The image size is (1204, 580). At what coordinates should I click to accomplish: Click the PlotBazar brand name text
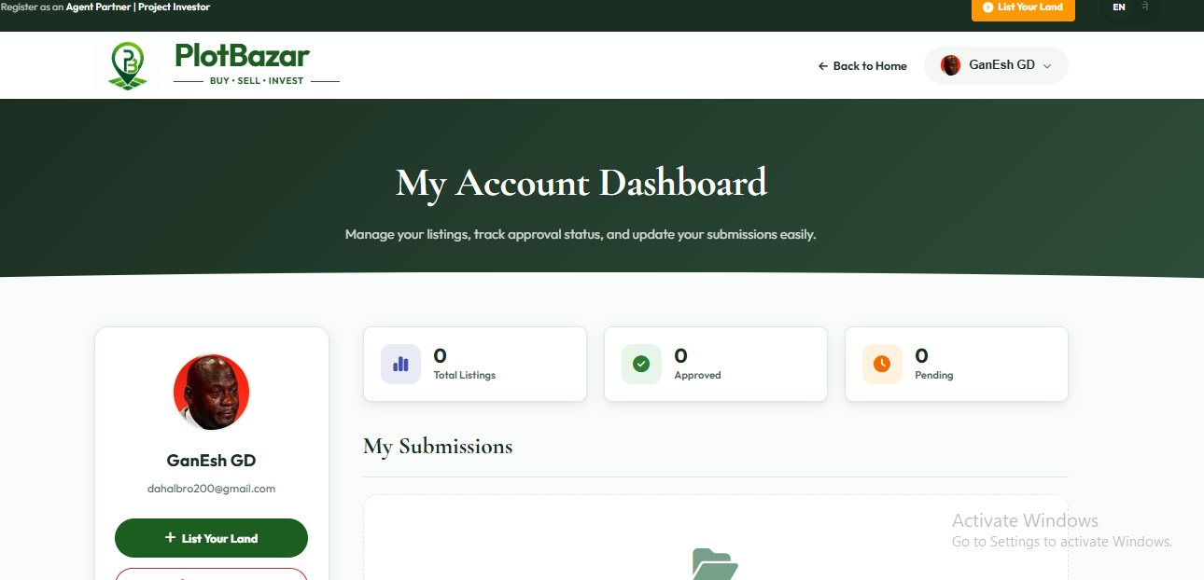242,55
